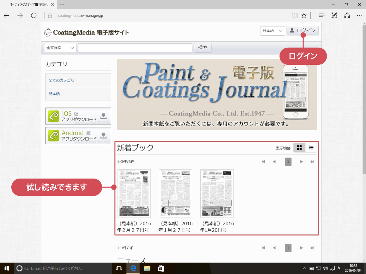Viewport: 366px width, 274px height.
Task: Go to next page in 新着ブック pager
Action: 301,162
